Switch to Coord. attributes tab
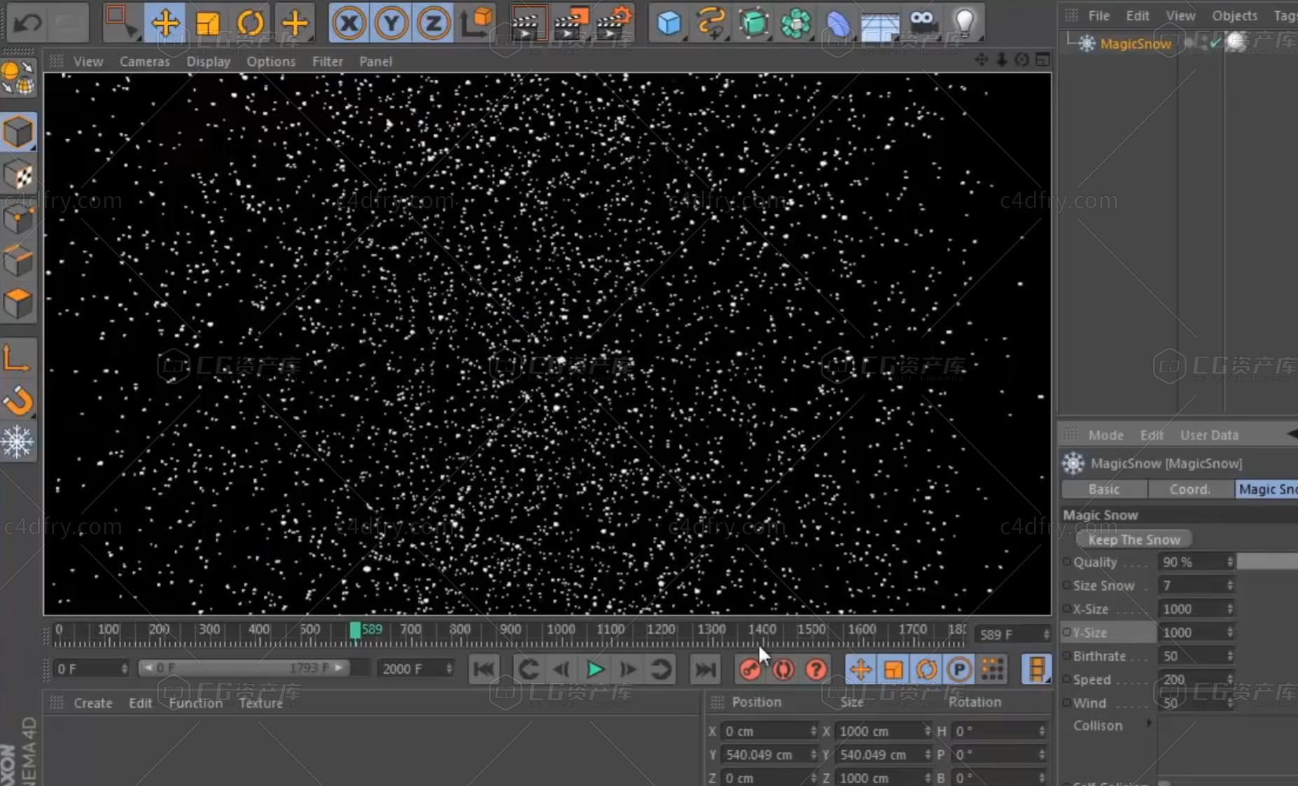 (1189, 489)
